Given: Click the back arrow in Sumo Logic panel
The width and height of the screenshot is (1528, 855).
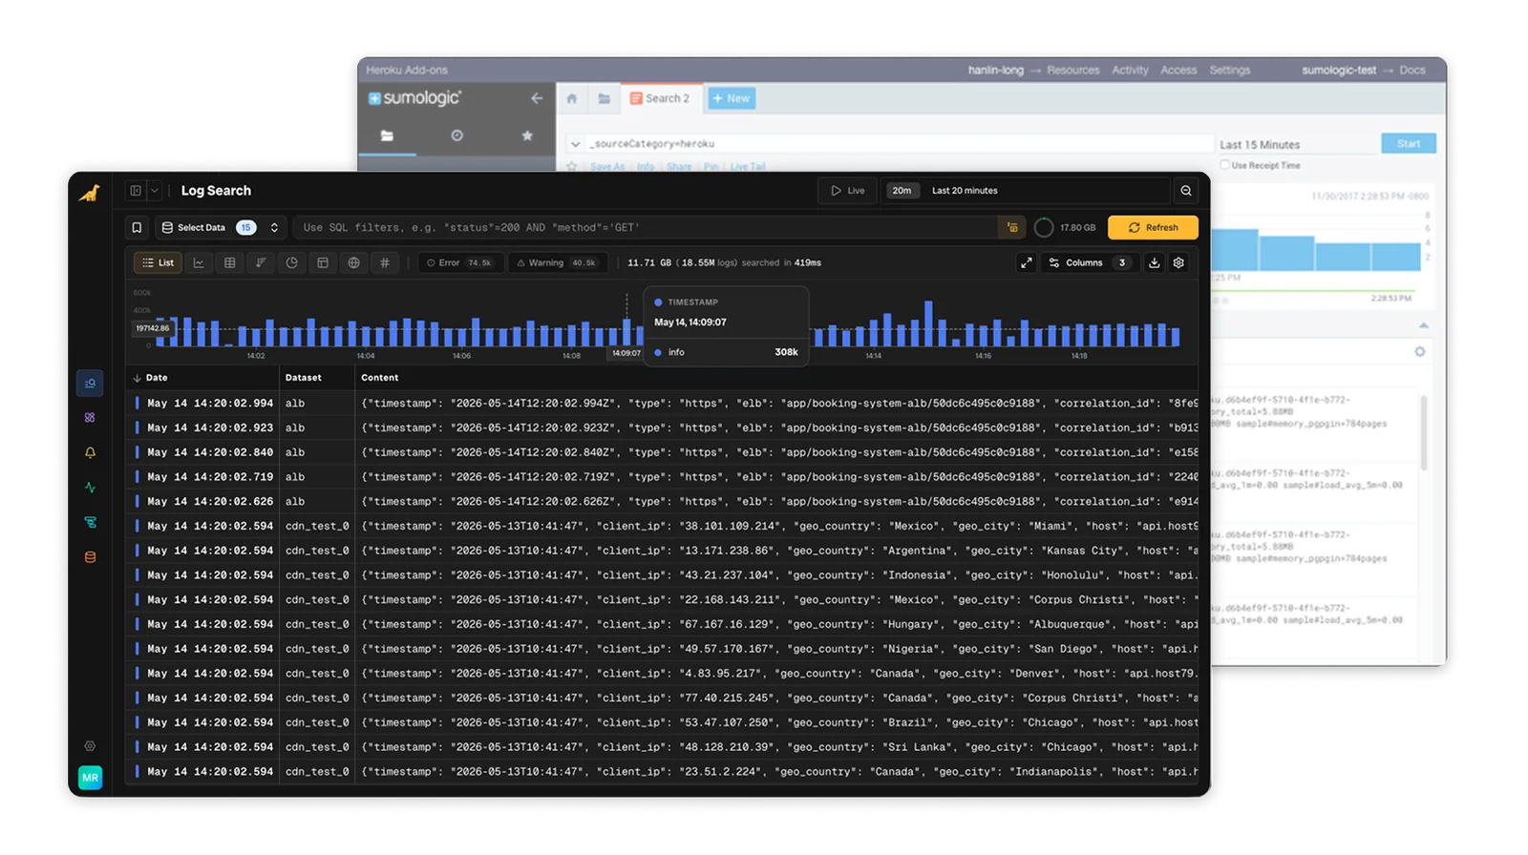Looking at the screenshot, I should (x=537, y=98).
